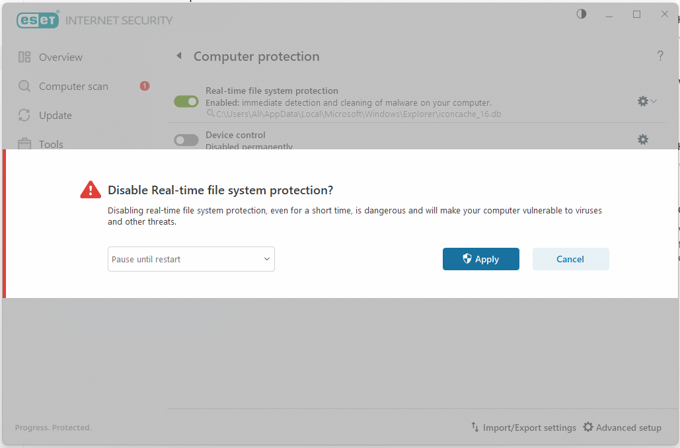680x448 pixels.
Task: Toggle the dark mode contrast icon
Action: [x=582, y=14]
